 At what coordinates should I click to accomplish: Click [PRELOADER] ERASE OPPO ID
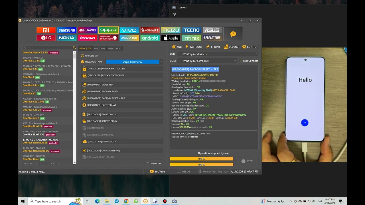(x=122, y=114)
